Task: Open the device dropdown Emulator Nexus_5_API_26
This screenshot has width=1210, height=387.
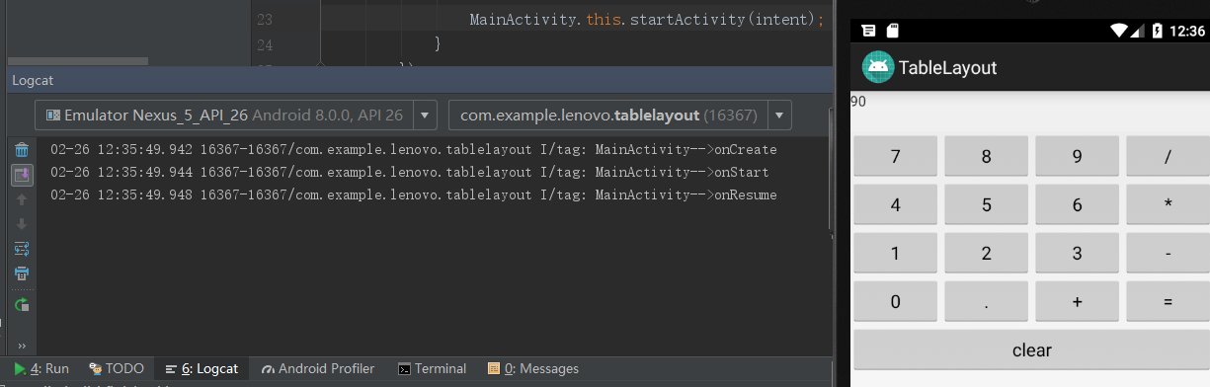Action: [236, 116]
